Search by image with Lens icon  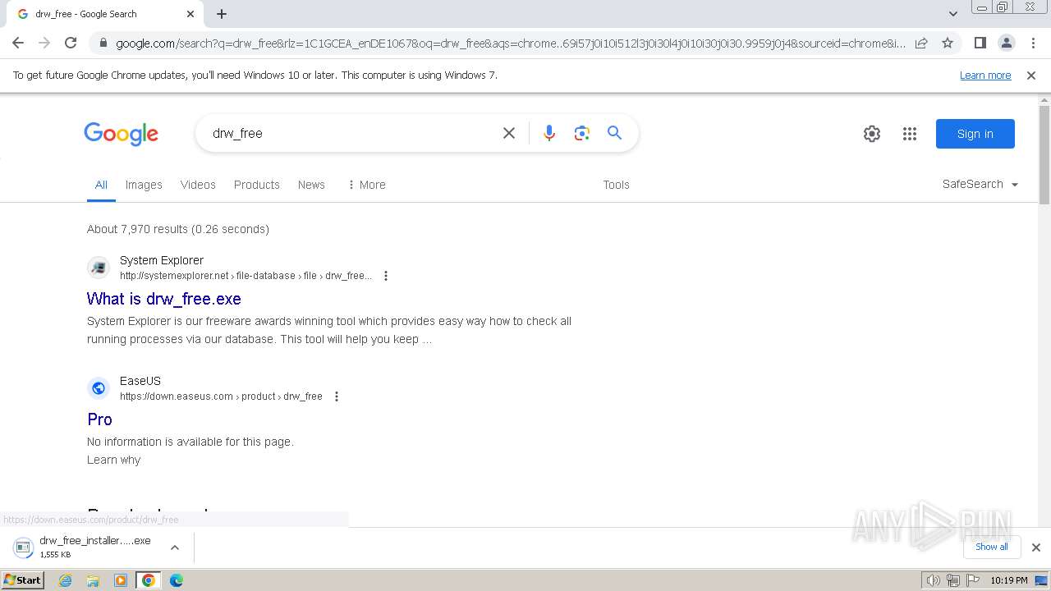[582, 133]
